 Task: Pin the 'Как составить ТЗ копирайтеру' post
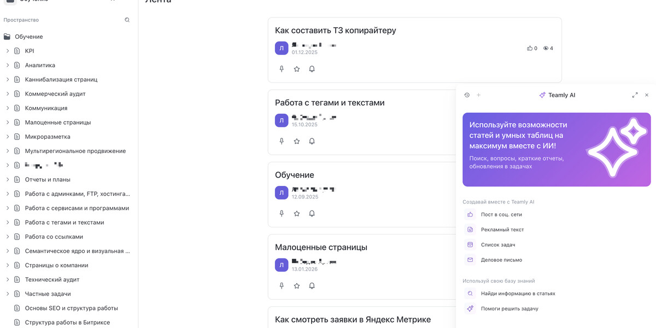[x=282, y=69]
